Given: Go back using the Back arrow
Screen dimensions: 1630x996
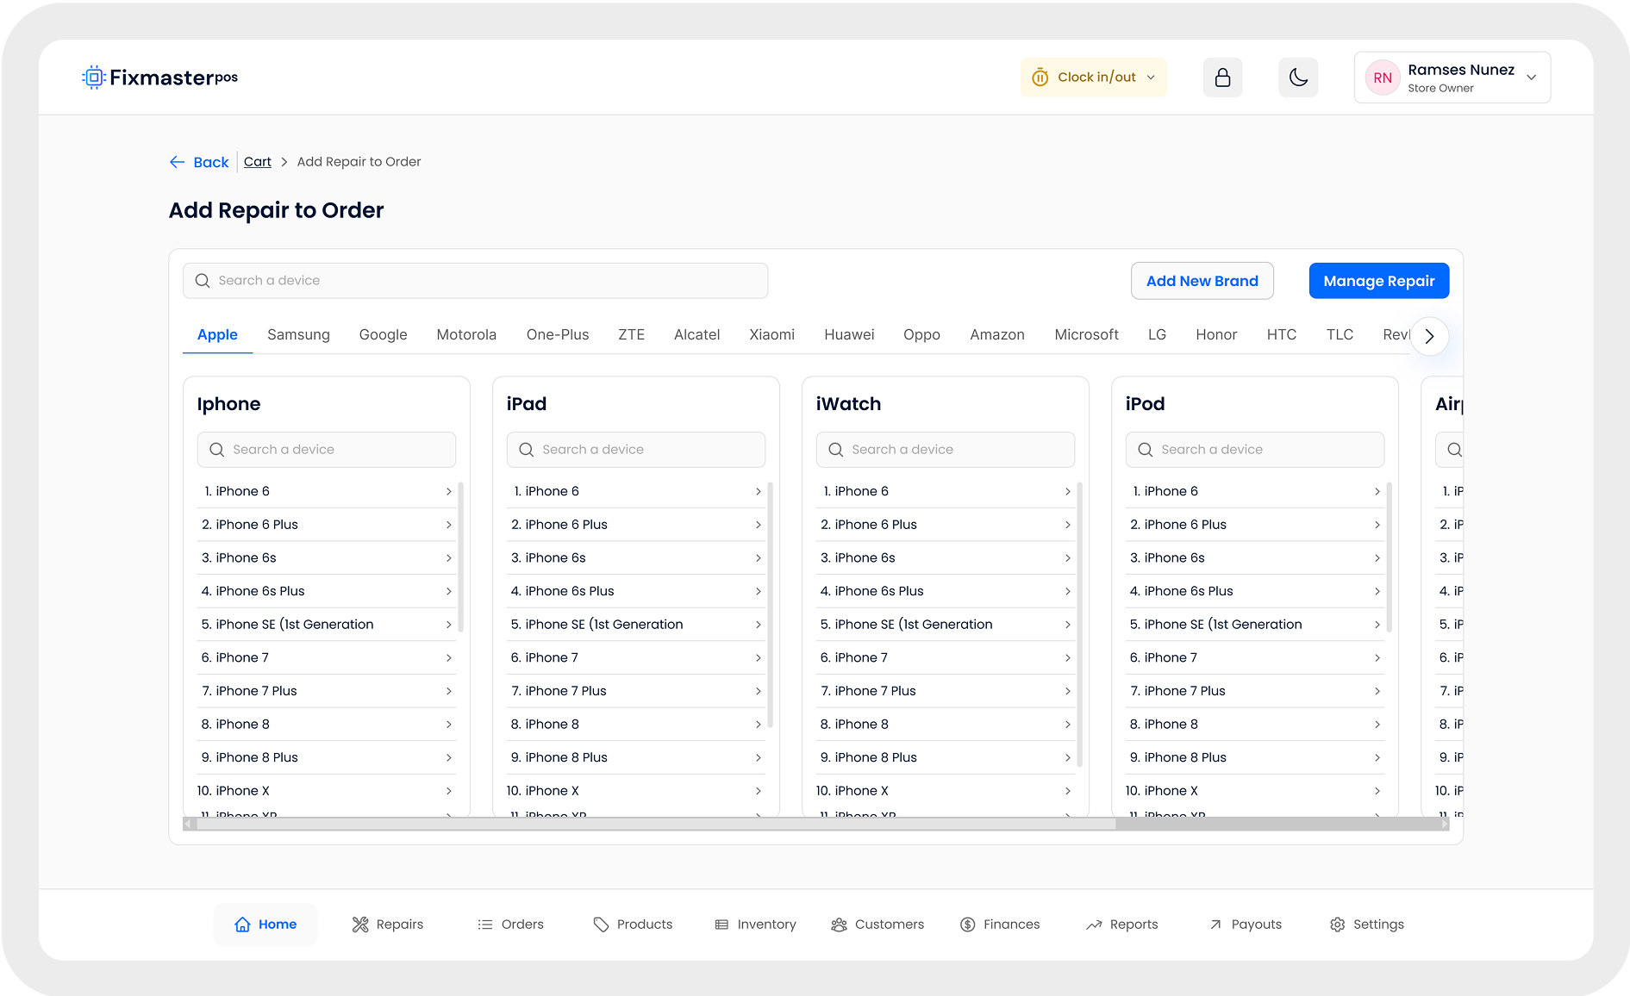Looking at the screenshot, I should pos(199,162).
